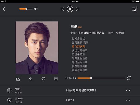This screenshot has height=105, width=140.
Task: Go back using the left arrow icon
Action: (x=4, y=9)
